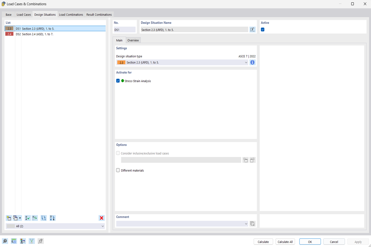Show info for design situation type

click(x=252, y=62)
